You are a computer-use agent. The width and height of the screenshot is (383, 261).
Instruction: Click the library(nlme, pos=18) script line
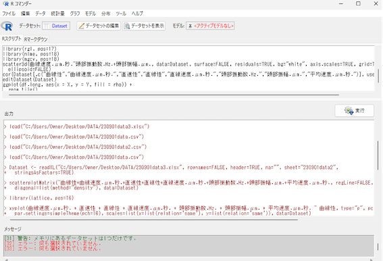pyautogui.click(x=31, y=54)
